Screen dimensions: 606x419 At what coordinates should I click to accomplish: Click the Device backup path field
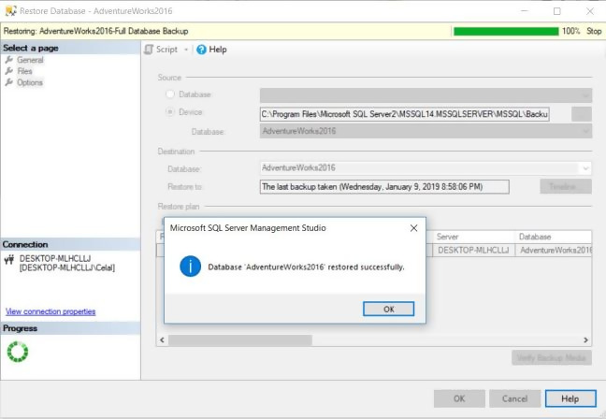click(404, 114)
